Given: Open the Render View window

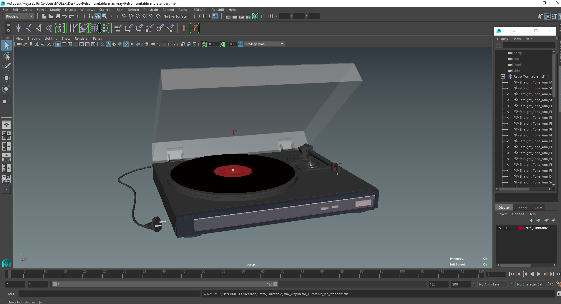Looking at the screenshot, I should pos(228,16).
